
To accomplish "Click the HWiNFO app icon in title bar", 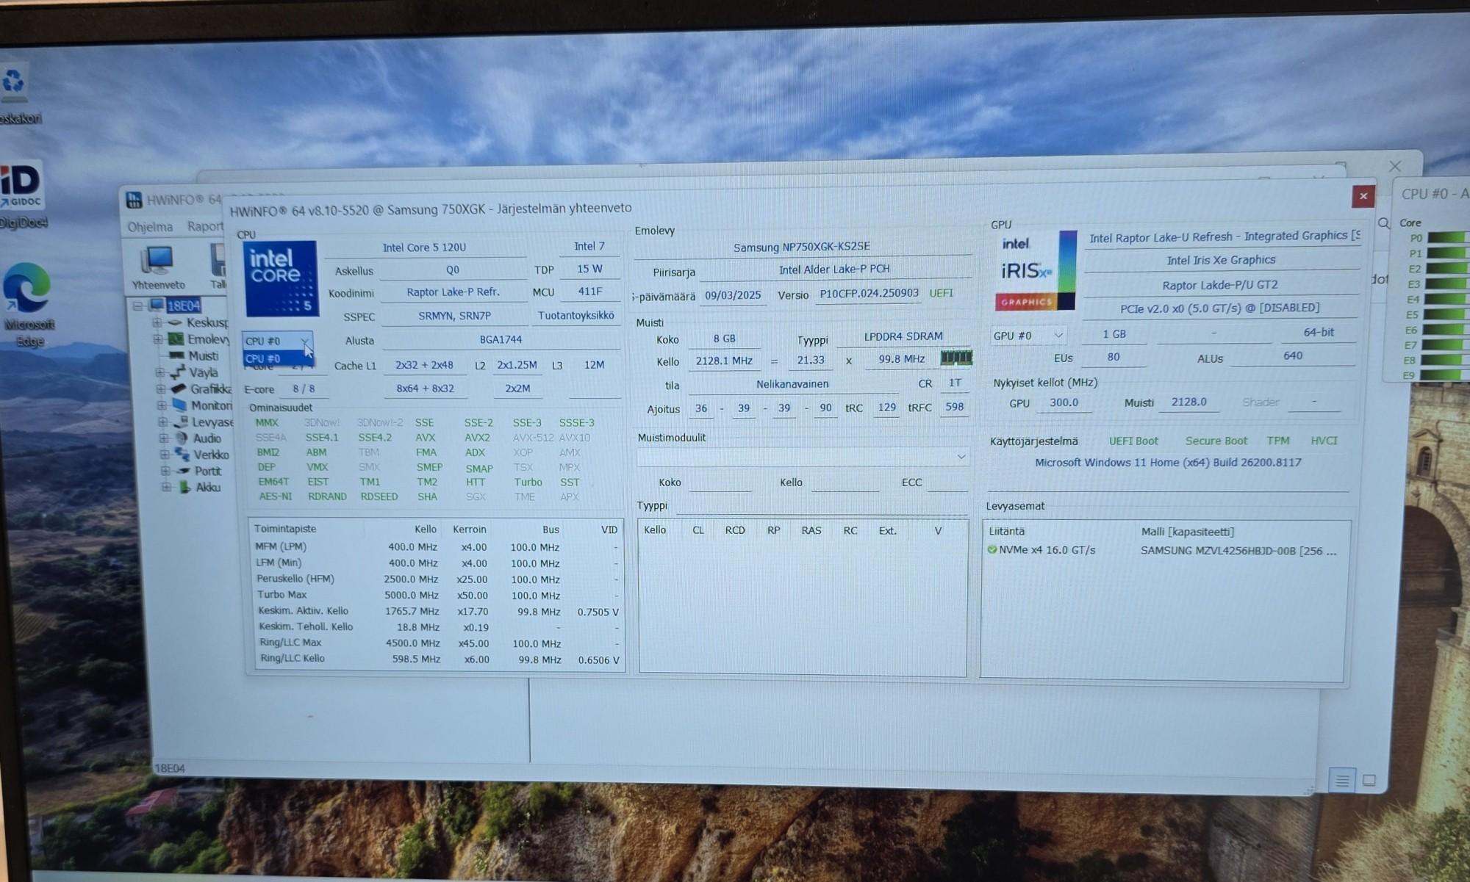I will [x=134, y=200].
